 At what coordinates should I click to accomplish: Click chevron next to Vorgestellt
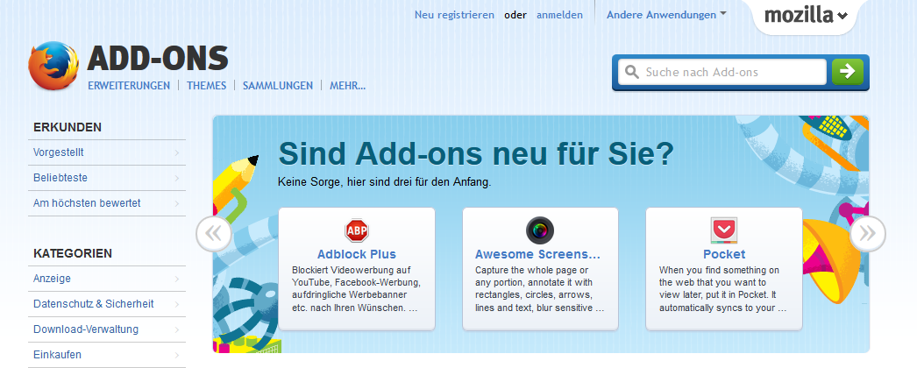point(176,153)
